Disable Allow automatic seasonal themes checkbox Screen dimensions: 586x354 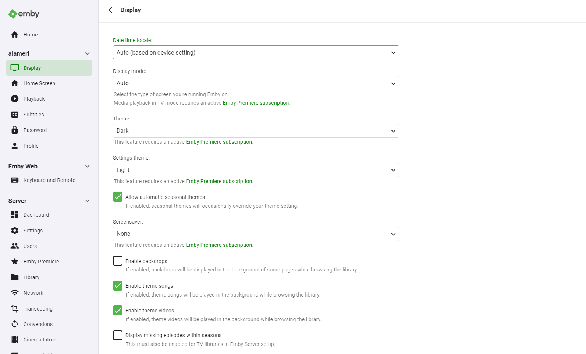pyautogui.click(x=118, y=197)
